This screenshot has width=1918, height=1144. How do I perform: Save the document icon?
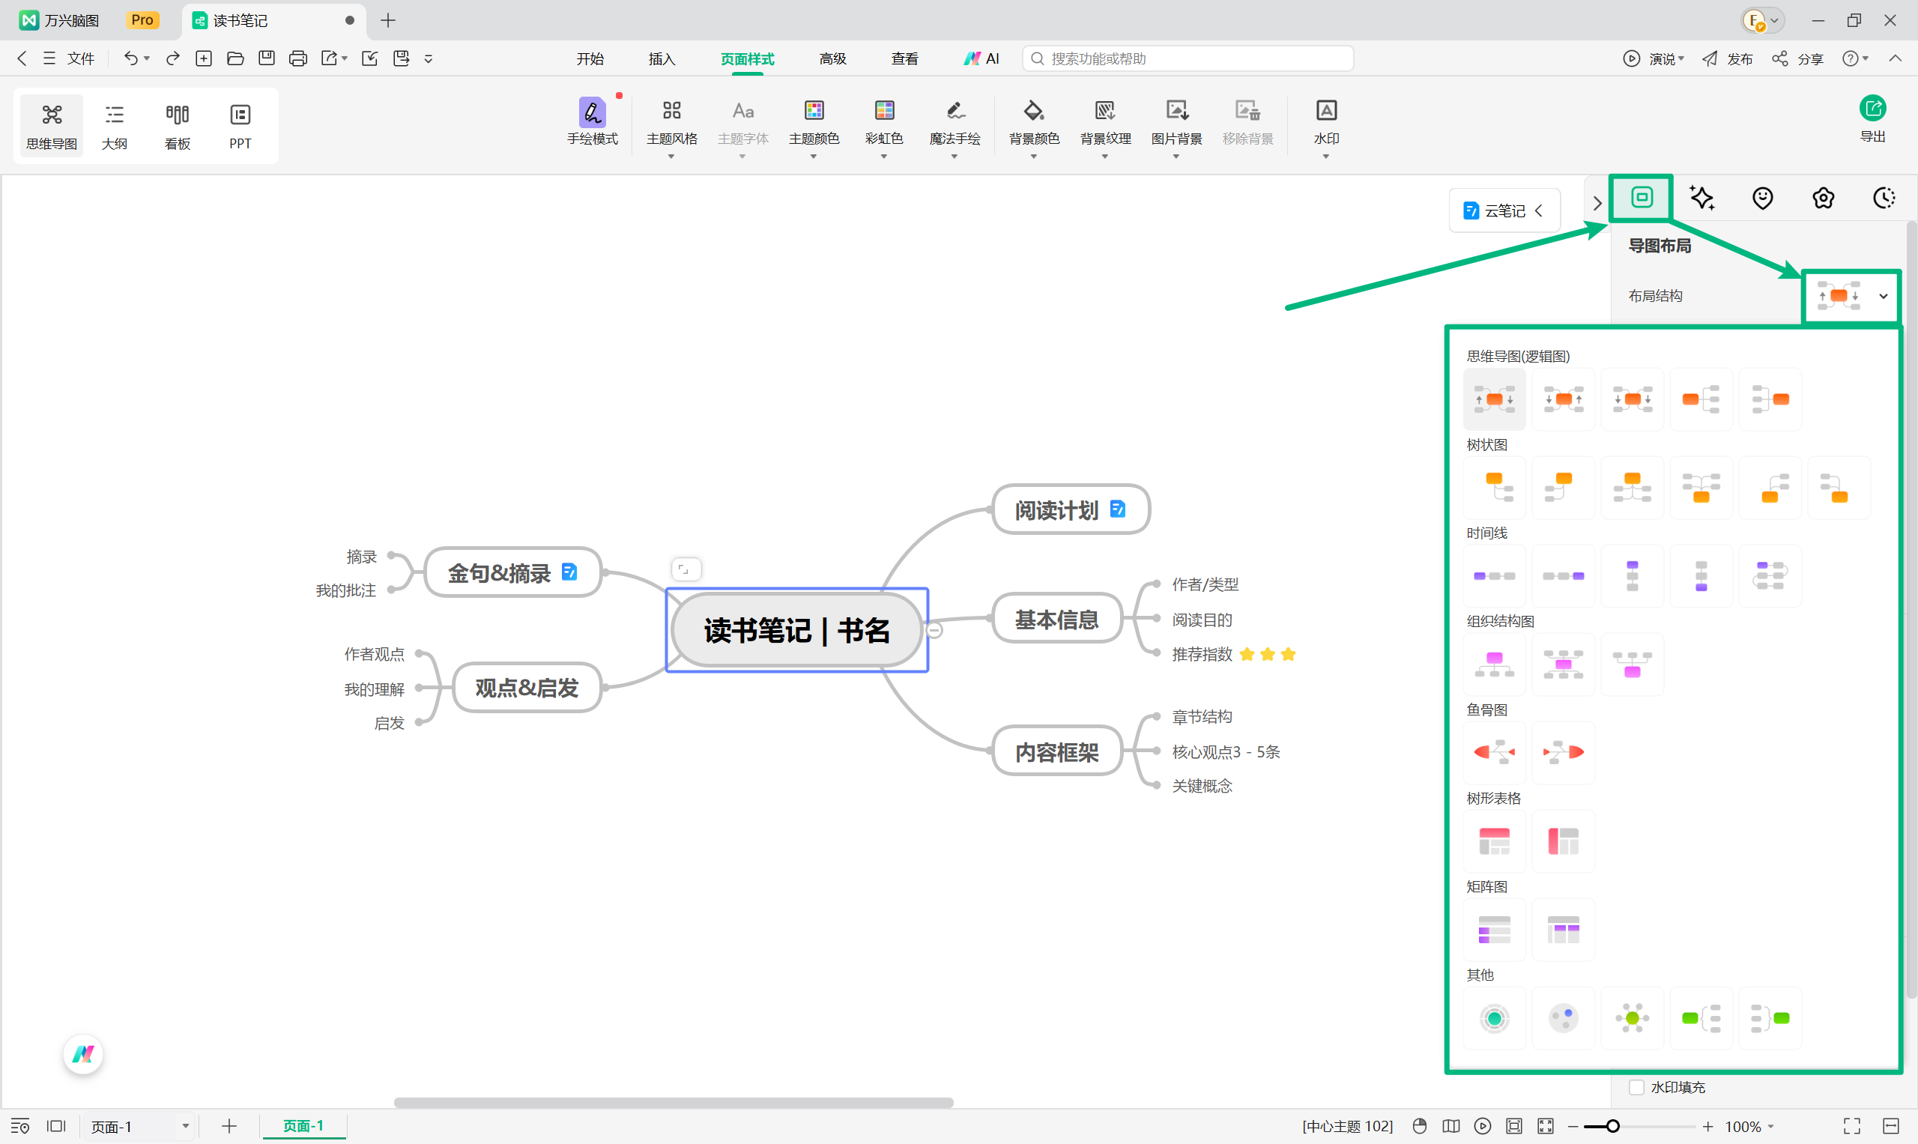point(267,58)
